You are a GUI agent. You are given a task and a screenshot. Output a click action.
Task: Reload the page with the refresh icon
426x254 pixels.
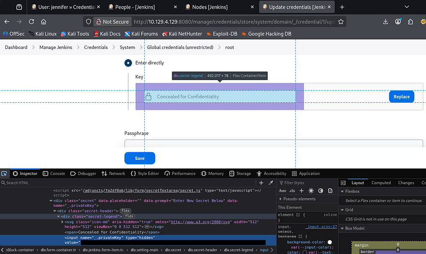point(31,22)
